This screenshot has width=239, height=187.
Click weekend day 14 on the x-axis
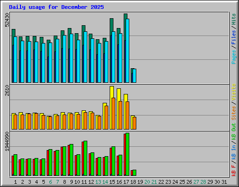(105, 182)
